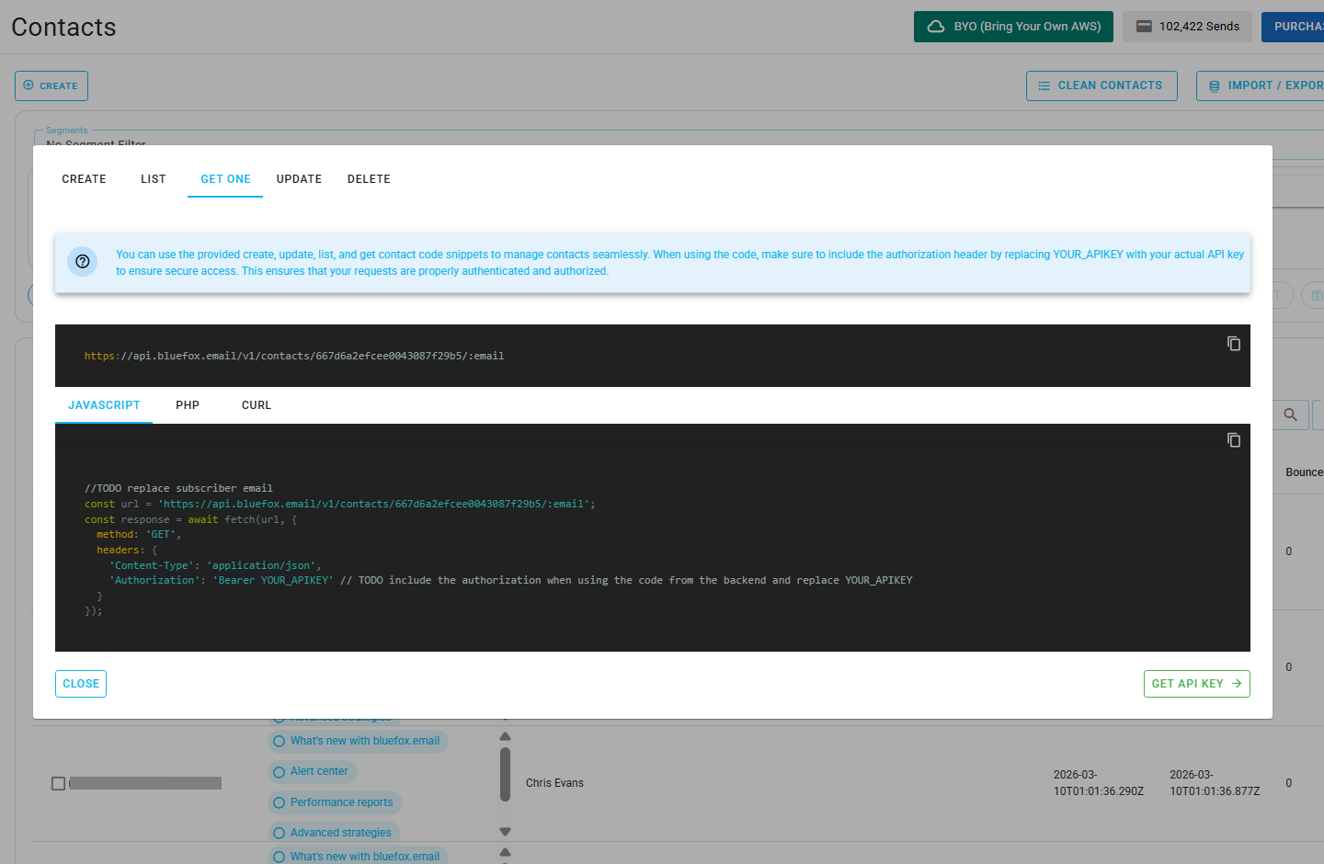Click the down arrow below the tag list

(x=505, y=830)
